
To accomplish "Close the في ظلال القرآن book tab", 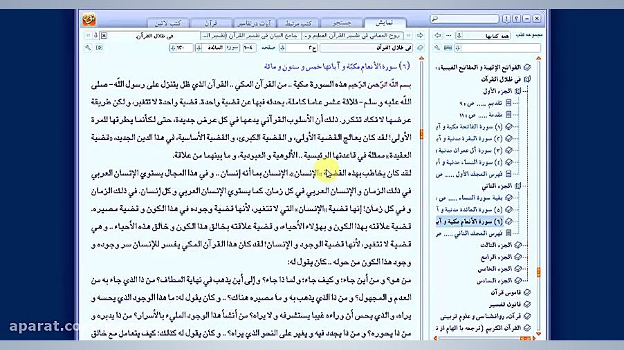I will click(104, 35).
